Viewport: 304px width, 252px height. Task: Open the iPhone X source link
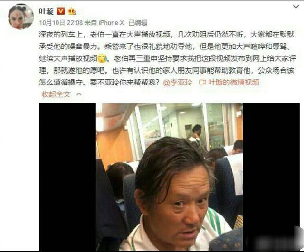click(111, 23)
